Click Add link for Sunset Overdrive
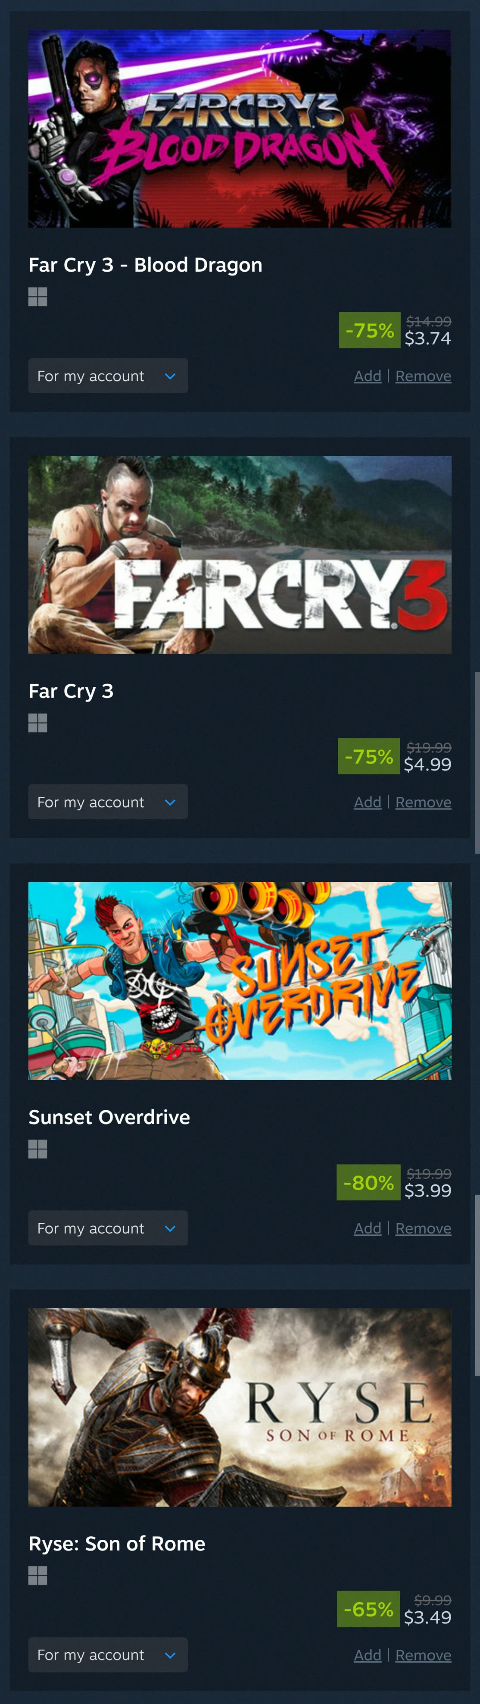Viewport: 480px width, 1704px height. coord(368,1228)
